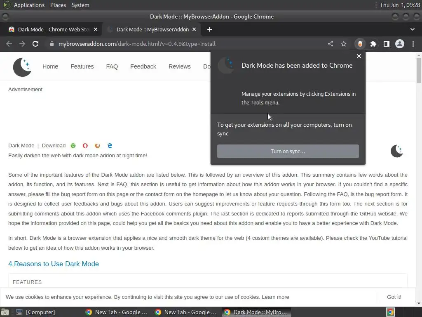
Task: Click the 4 Reasons to Use Dark Mode heading
Action: point(54,264)
